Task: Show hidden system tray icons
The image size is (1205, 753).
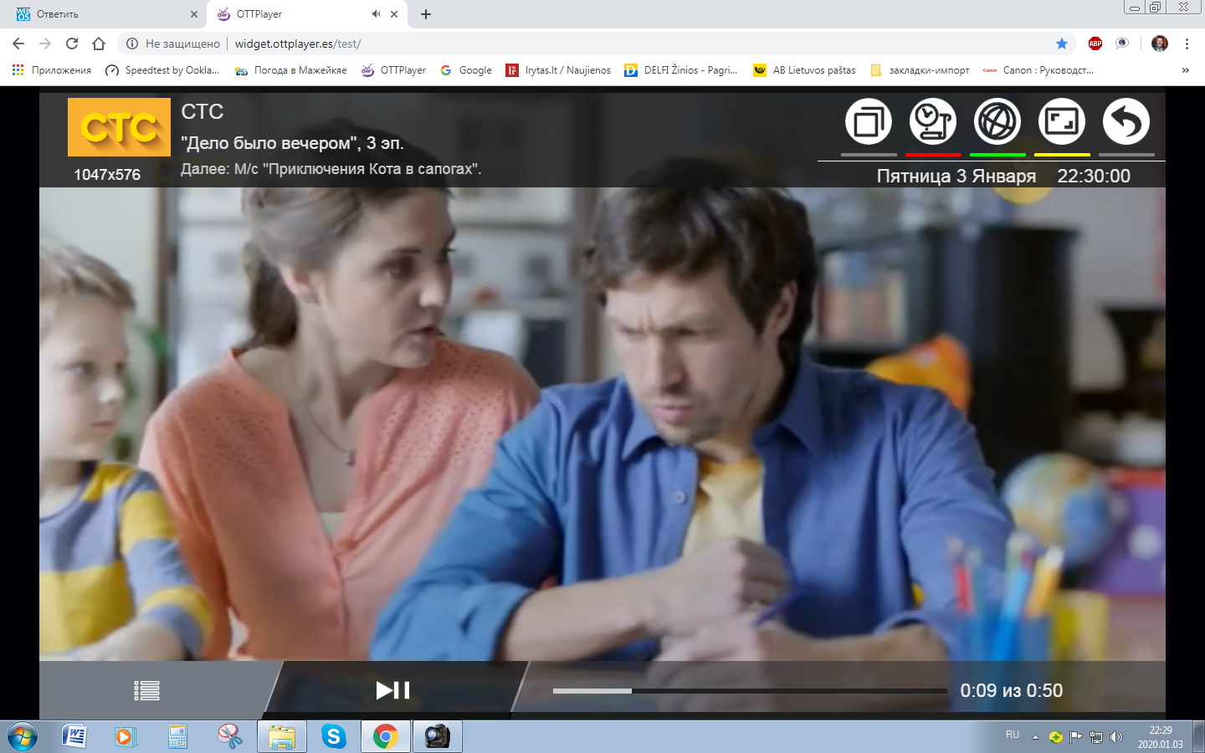Action: coord(1035,737)
